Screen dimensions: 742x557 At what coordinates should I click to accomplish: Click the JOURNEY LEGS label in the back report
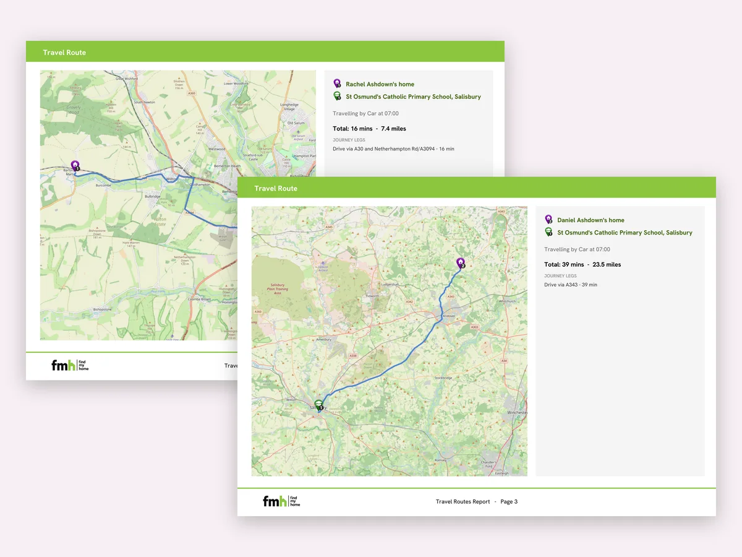tap(349, 140)
